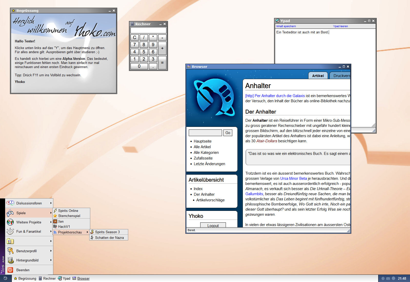The width and height of the screenshot is (410, 282).
Task: Expand the Hintergrundbild submenu arrow
Action: [x=51, y=260]
